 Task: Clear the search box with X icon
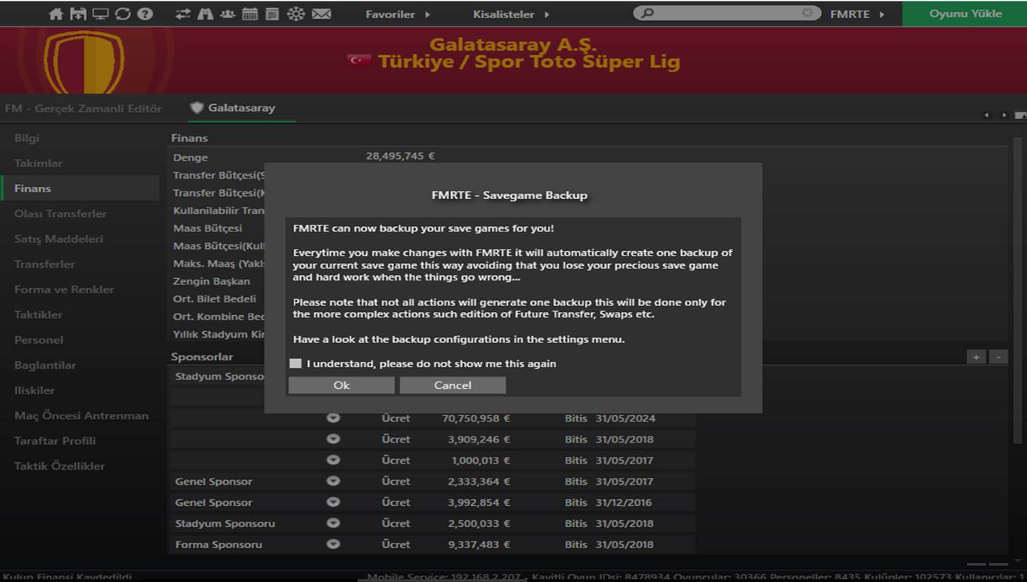point(808,13)
